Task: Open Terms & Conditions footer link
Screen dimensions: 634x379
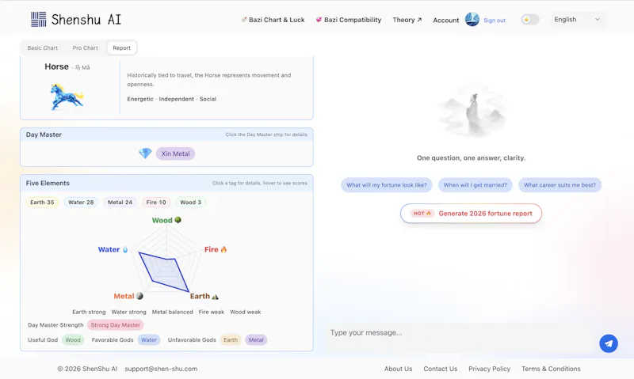Action: 551,369
